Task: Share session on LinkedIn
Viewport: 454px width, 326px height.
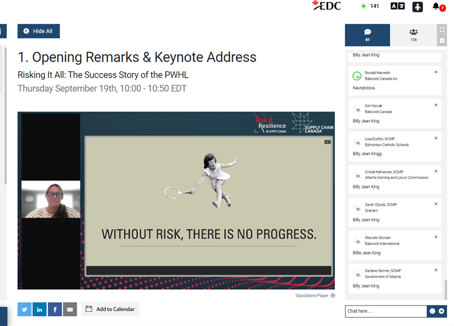Action: (39, 309)
